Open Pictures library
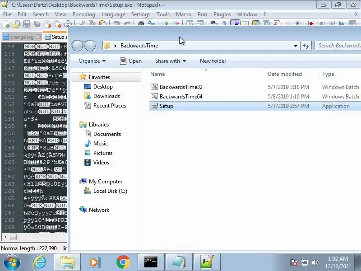The height and width of the screenshot is (271, 361). [x=103, y=153]
